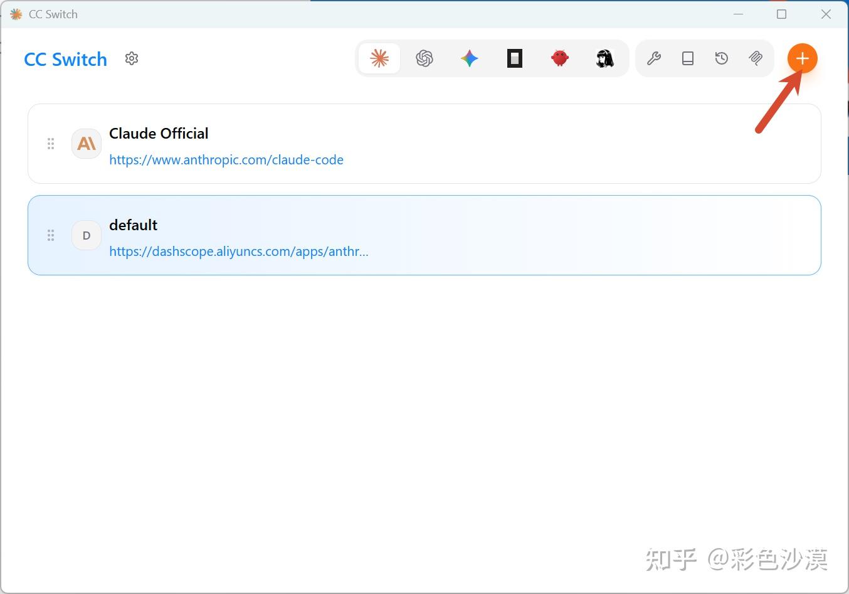
Task: Switch to the Gemini four-point star tab
Action: (470, 59)
